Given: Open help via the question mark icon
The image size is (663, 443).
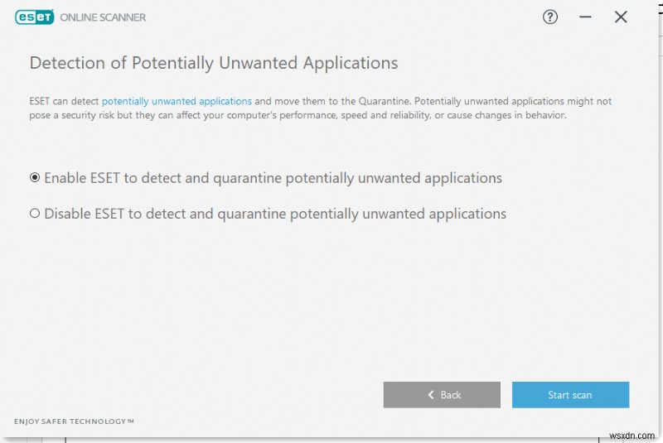Looking at the screenshot, I should pos(550,17).
